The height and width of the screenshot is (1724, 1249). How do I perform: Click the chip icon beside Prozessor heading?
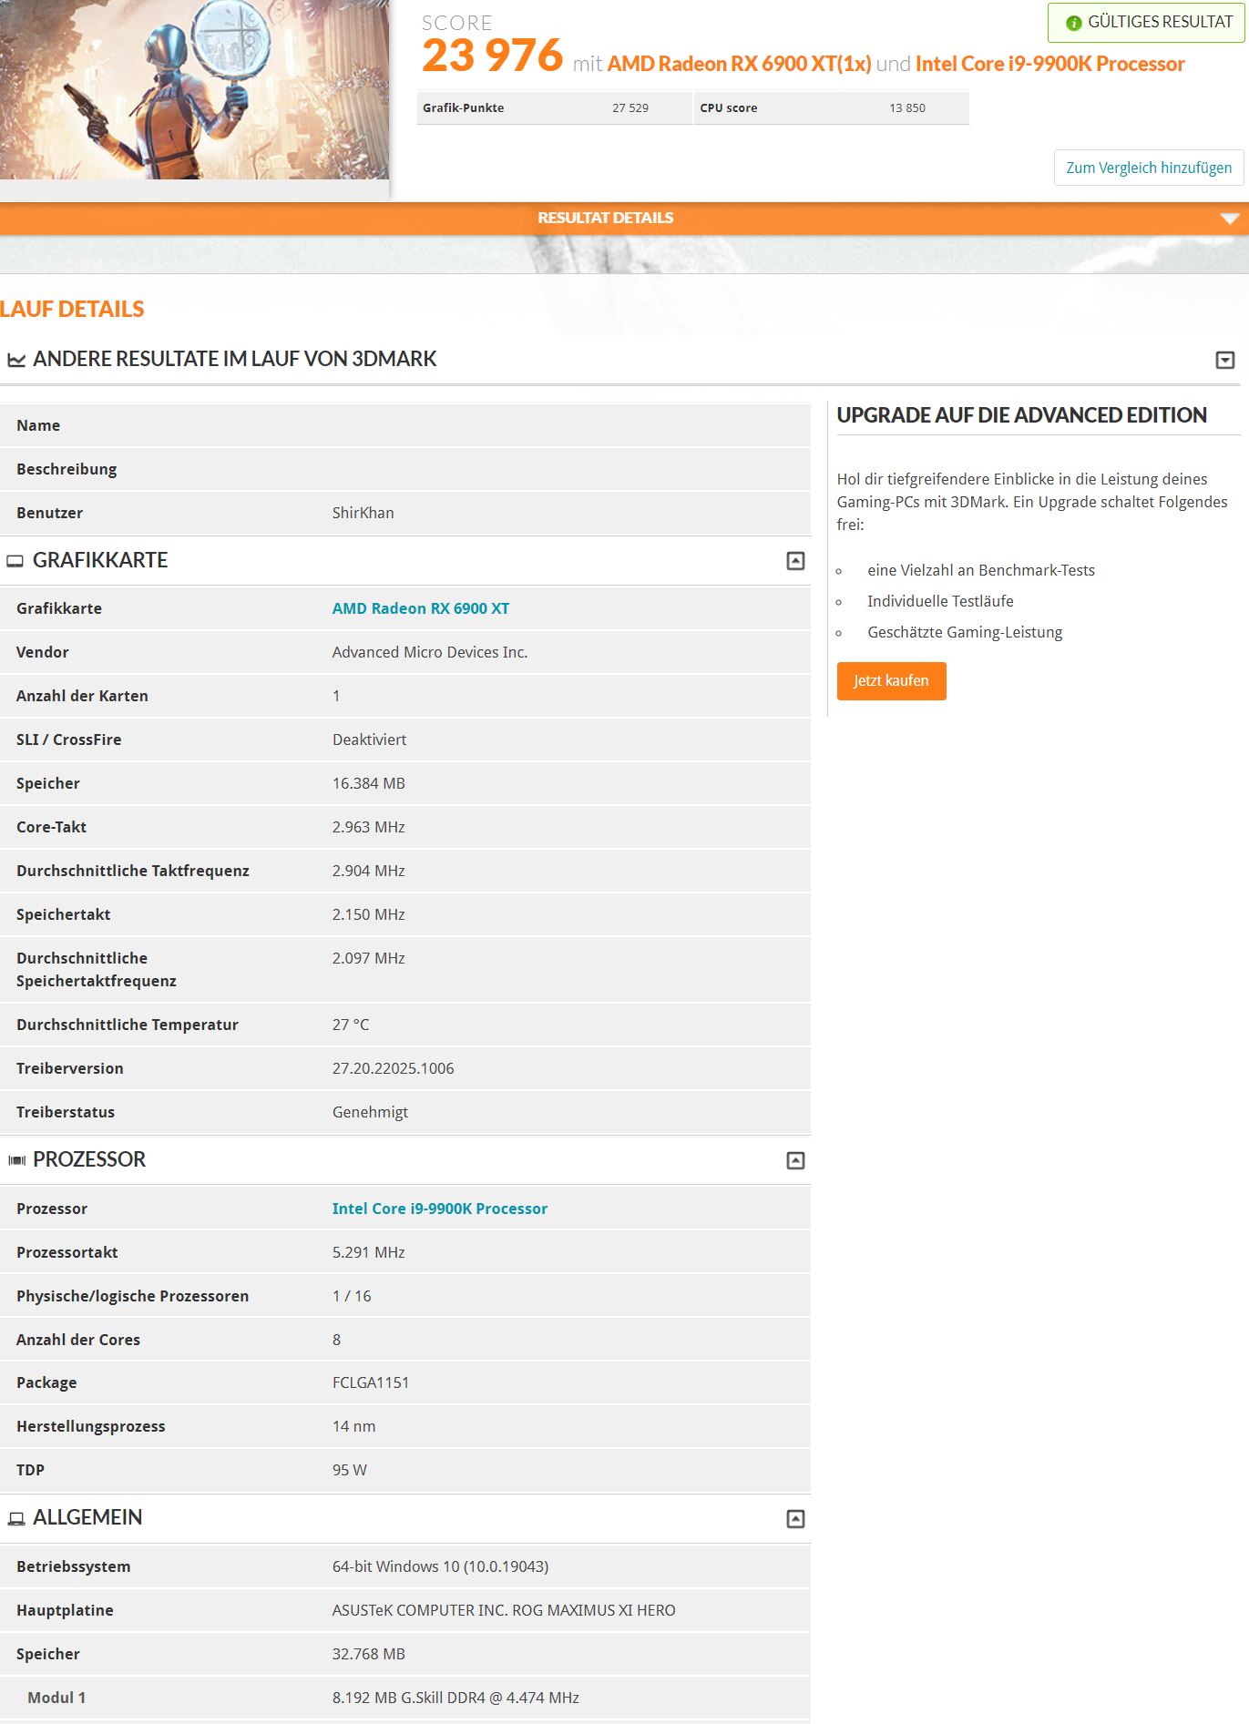[16, 1160]
